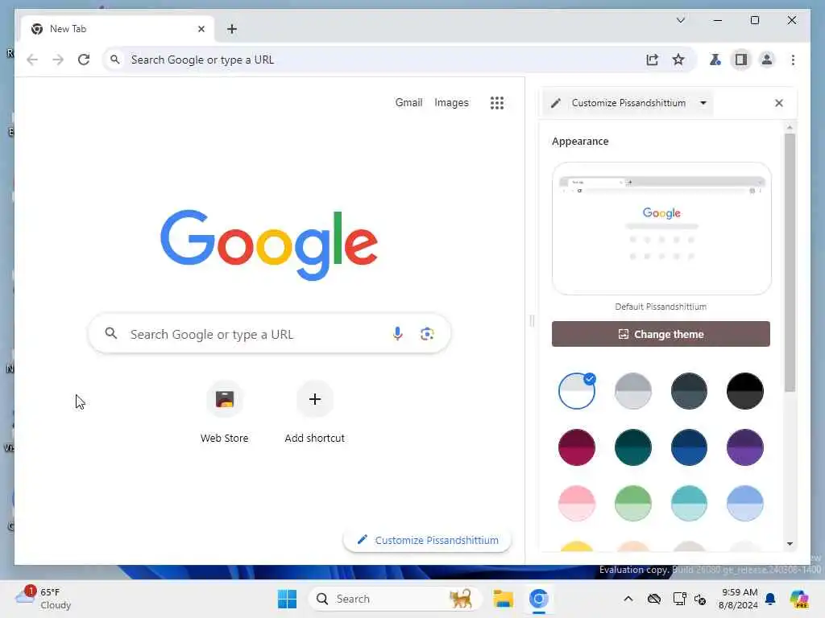This screenshot has height=618, width=825.
Task: Select the aqua teal color swatch
Action: 690,504
